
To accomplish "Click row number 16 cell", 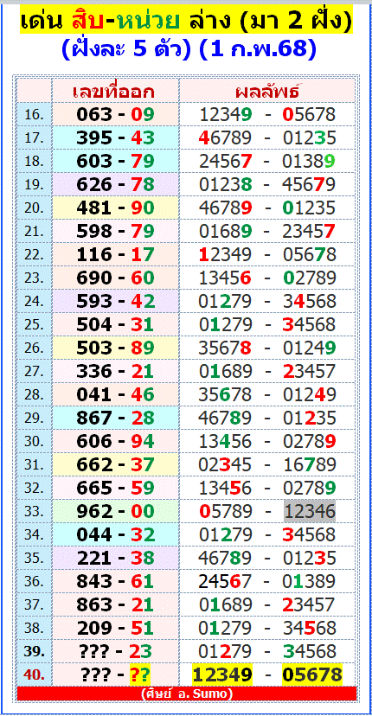I will pos(35,115).
